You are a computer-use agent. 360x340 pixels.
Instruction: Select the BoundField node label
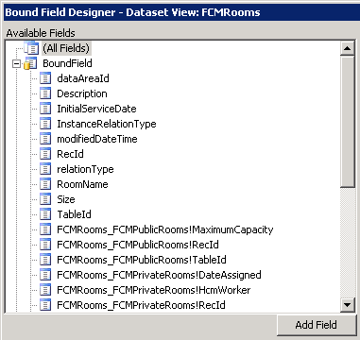pos(67,63)
